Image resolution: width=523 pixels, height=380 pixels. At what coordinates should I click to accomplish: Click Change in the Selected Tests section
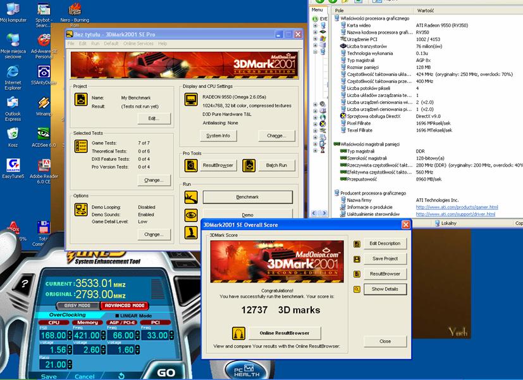coord(154,180)
